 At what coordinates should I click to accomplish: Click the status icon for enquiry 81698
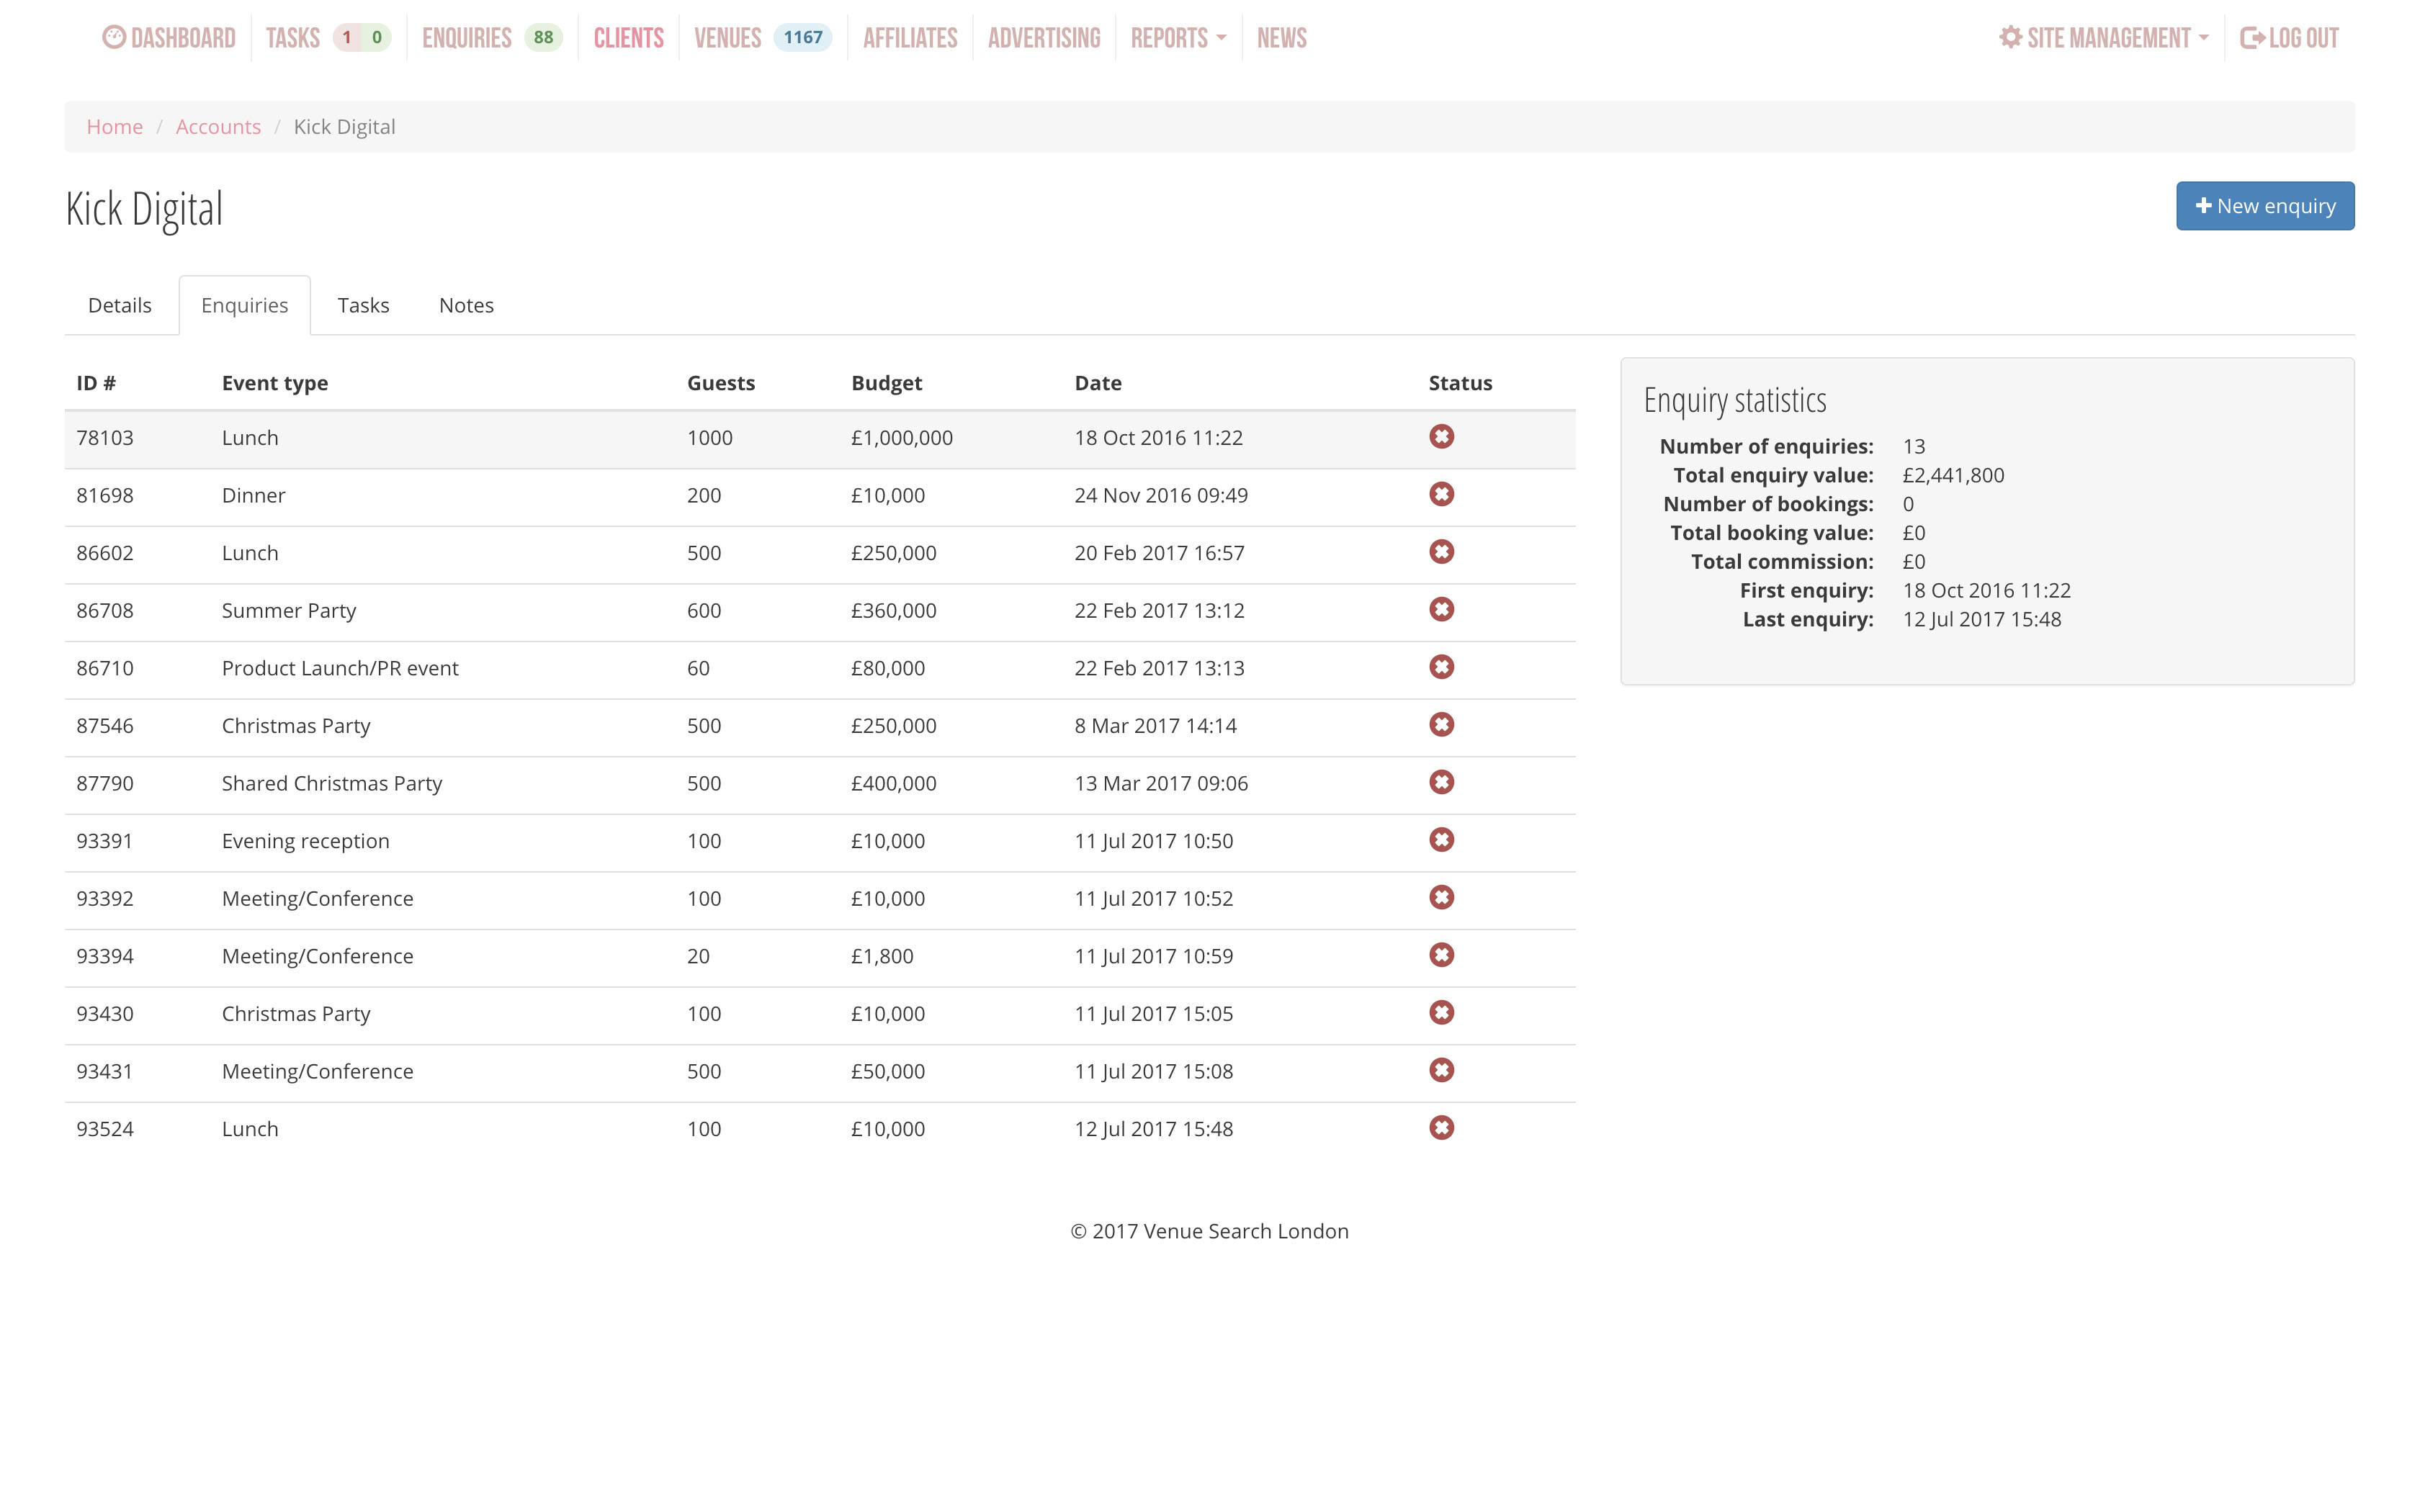click(x=1441, y=494)
